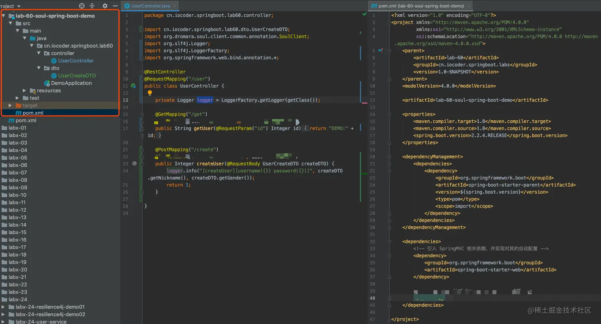The image size is (601, 324).
Task: Click the green inspection checkmark in UserController editor
Action: pos(364,14)
